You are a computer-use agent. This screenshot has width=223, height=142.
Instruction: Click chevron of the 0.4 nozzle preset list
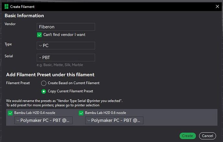coord(18,121)
